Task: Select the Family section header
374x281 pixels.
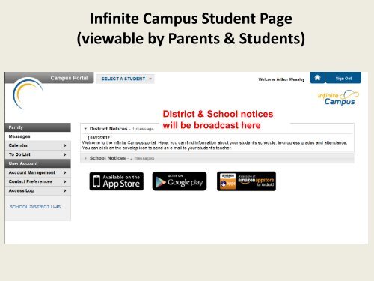Action: (38, 127)
